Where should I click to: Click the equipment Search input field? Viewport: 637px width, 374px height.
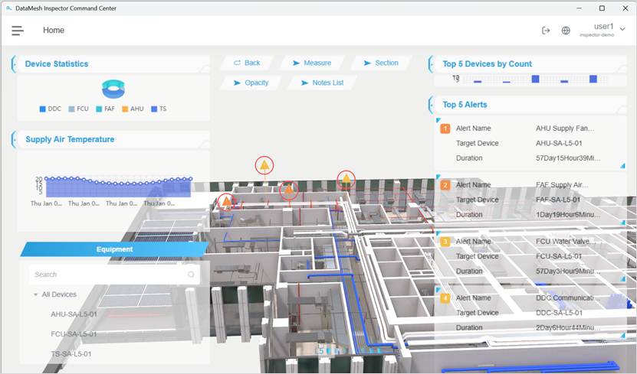coord(107,275)
